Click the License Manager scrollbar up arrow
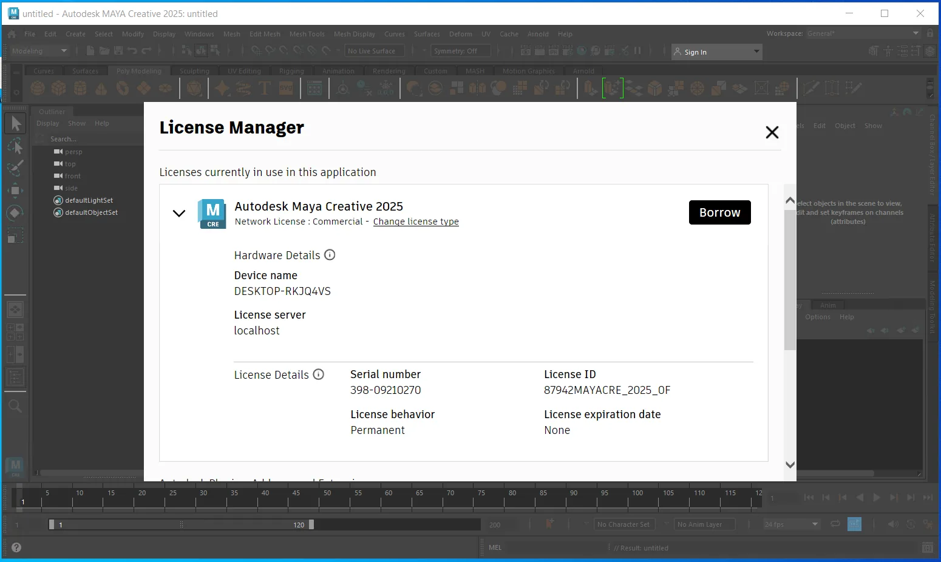This screenshot has width=941, height=562. point(790,200)
